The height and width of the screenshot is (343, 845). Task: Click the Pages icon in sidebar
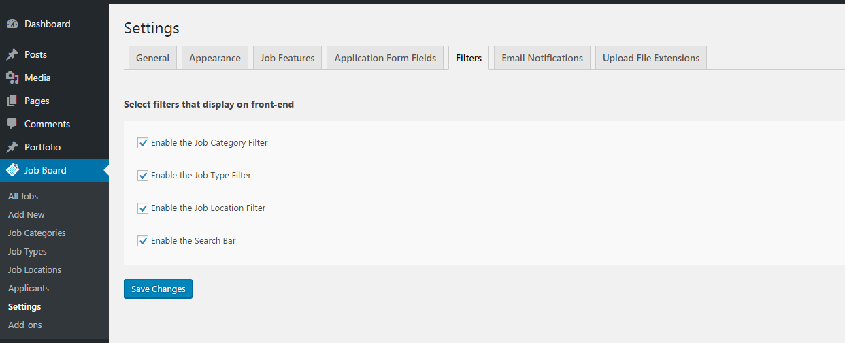click(12, 101)
